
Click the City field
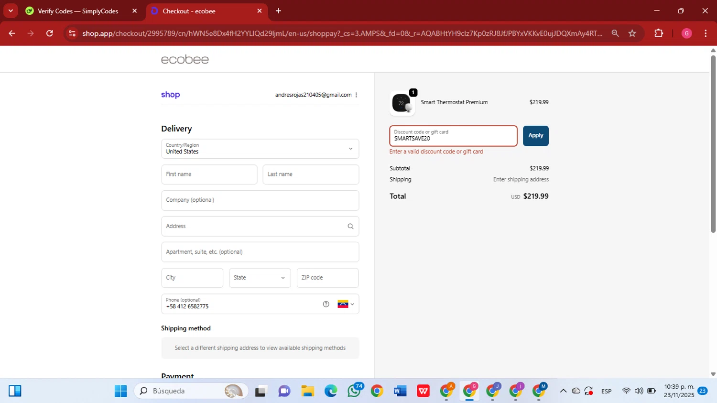point(192,278)
